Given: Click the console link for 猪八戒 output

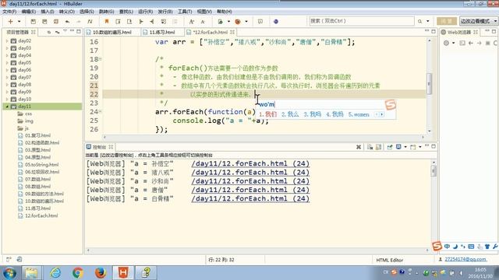Looking at the screenshot, I should (250, 173).
